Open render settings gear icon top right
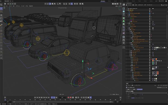This screenshot has width=168, height=105. [x=118, y=4]
